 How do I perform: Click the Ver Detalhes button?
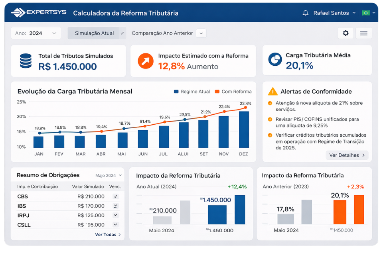347,155
